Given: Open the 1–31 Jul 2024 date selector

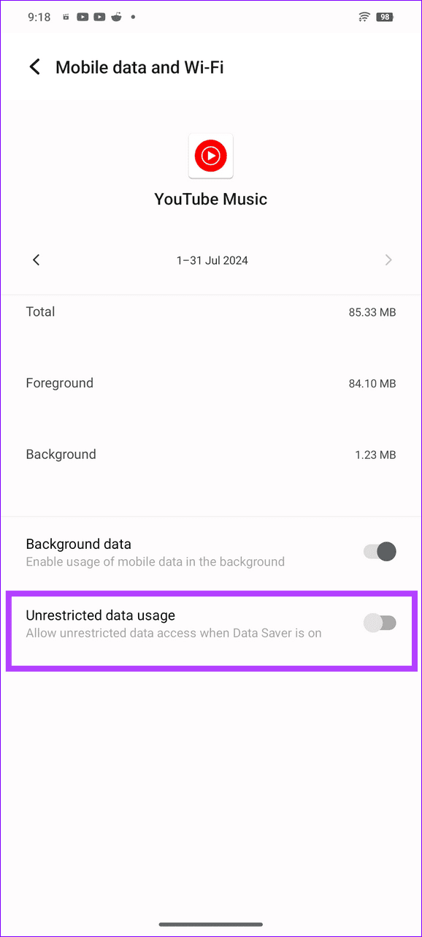Looking at the screenshot, I should 212,259.
